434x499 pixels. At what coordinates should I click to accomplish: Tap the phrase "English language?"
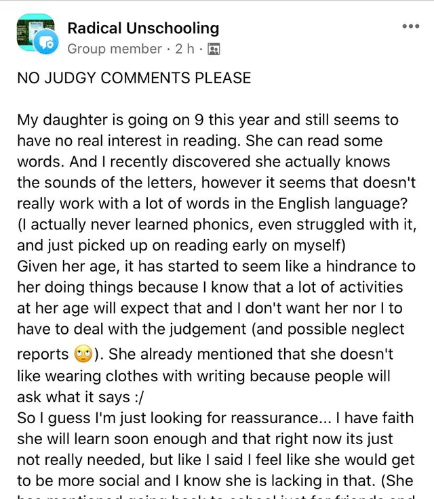click(343, 204)
